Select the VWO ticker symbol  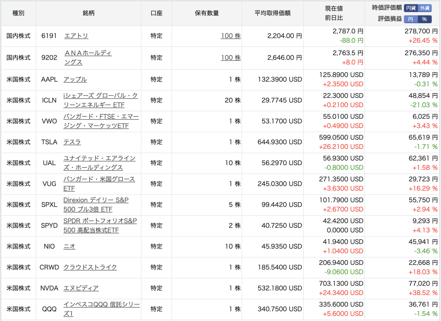tap(49, 121)
